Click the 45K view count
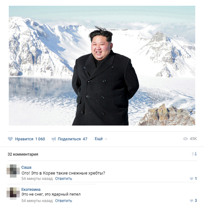This screenshot has width=204, height=205. pyautogui.click(x=193, y=139)
